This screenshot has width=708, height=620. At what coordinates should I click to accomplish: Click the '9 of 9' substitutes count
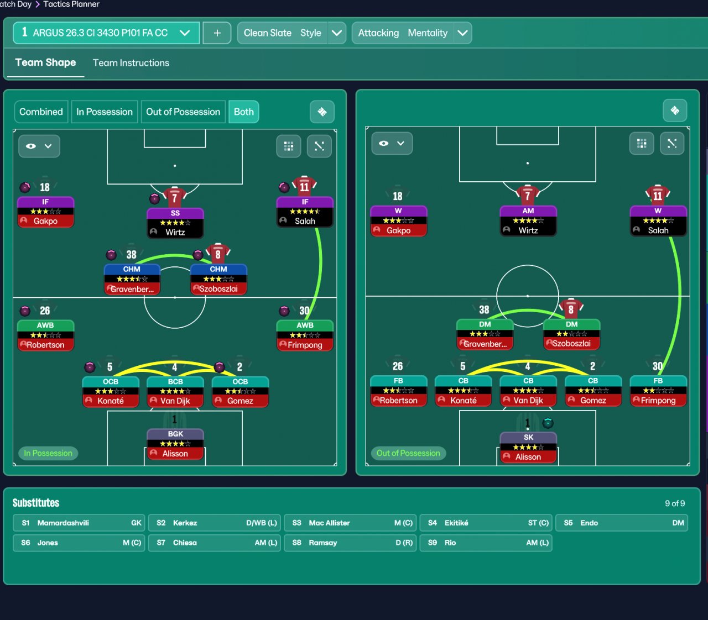pyautogui.click(x=675, y=503)
